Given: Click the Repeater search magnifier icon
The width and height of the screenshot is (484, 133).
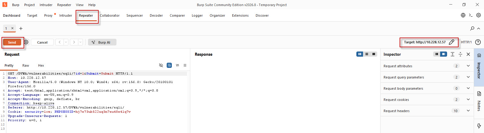Looking at the screenshot, I should point(472,28).
